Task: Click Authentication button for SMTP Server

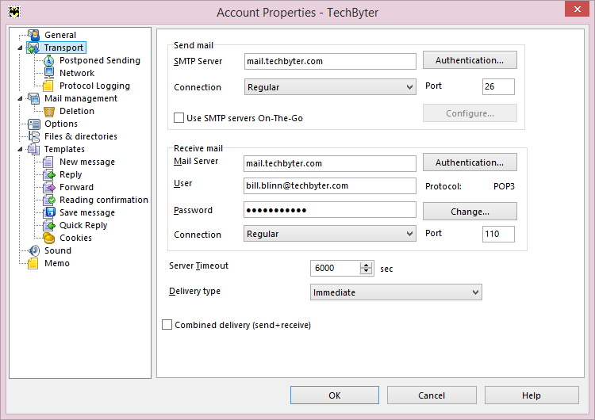Action: 470,60
